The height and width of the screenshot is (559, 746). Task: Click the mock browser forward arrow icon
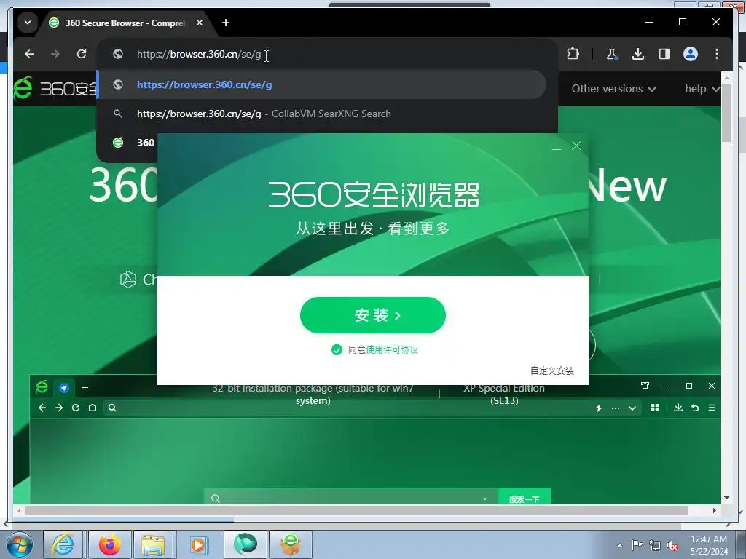[x=59, y=408]
